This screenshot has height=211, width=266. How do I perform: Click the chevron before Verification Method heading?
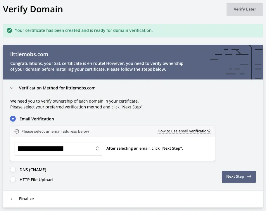(x=11, y=88)
